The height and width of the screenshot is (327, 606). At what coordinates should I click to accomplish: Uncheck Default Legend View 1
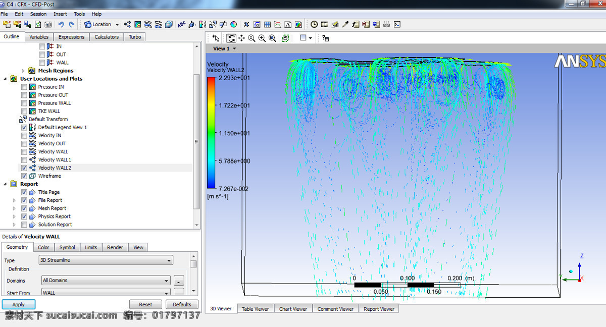(24, 127)
